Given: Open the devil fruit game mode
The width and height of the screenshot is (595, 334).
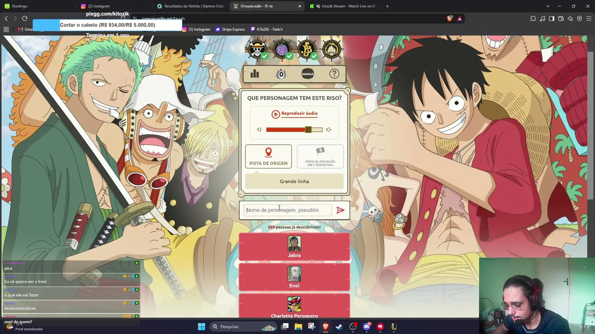Looking at the screenshot, I should click(282, 50).
